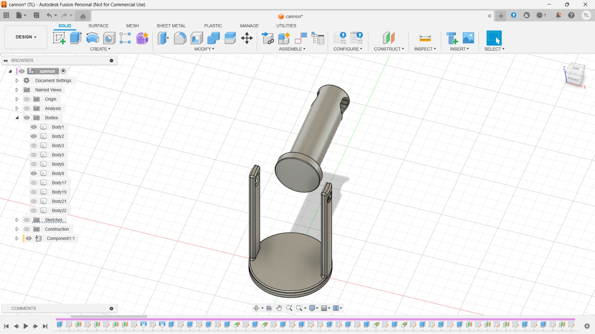Open the SHEET METAL tab
Image resolution: width=595 pixels, height=334 pixels.
pos(171,26)
